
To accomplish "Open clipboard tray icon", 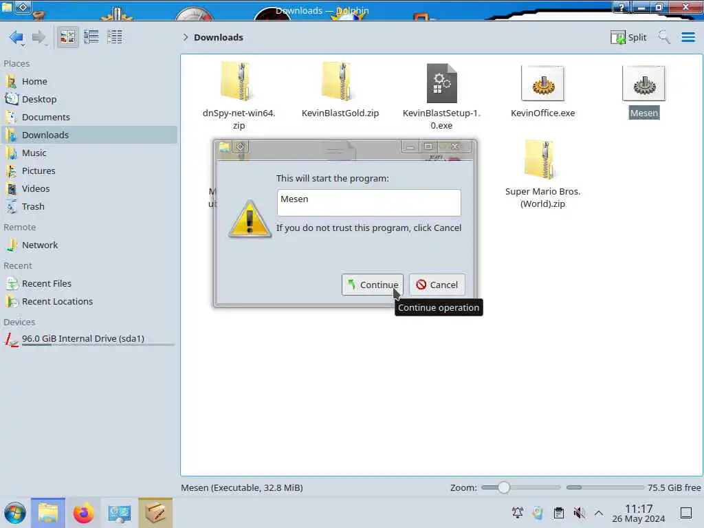I will coord(558,513).
